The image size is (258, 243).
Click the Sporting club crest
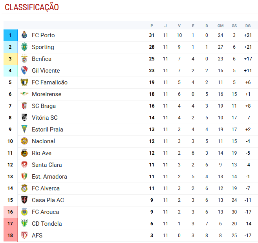click(x=24, y=47)
